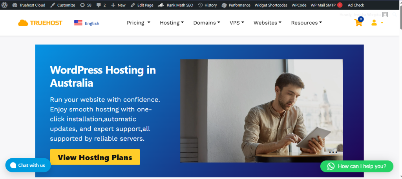Click View Hosting Plans button
This screenshot has height=179, width=402.
[x=95, y=157]
